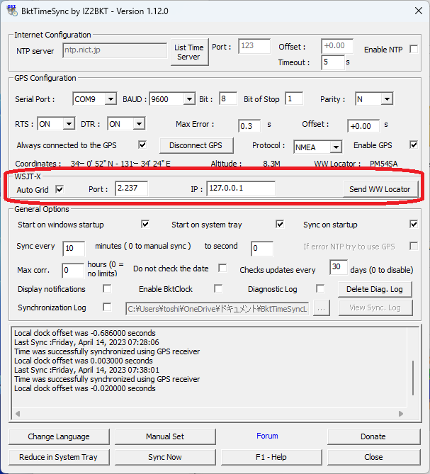Screen dimensions: 430x474
Task: Toggle Sync on startup checkbox
Action: tap(414, 225)
